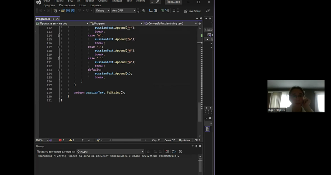The width and height of the screenshot is (331, 175).
Task: Click the warnings indicator showing 2
Action: pos(72,140)
